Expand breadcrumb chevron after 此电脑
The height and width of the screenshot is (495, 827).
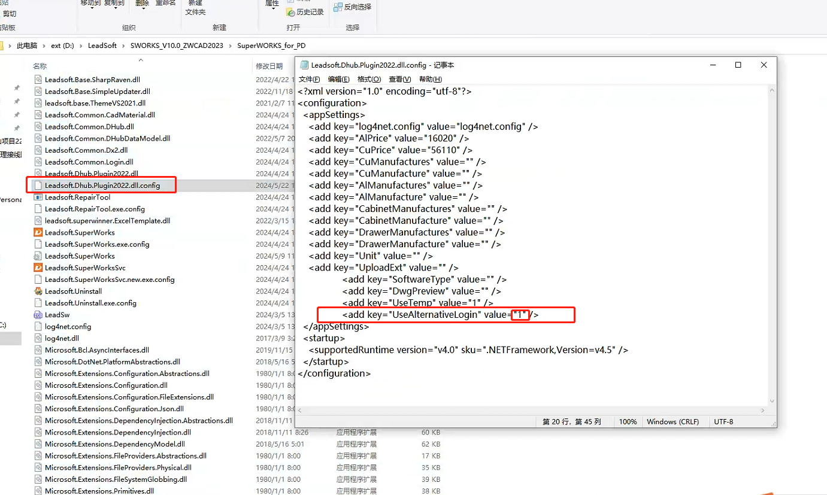(44, 45)
